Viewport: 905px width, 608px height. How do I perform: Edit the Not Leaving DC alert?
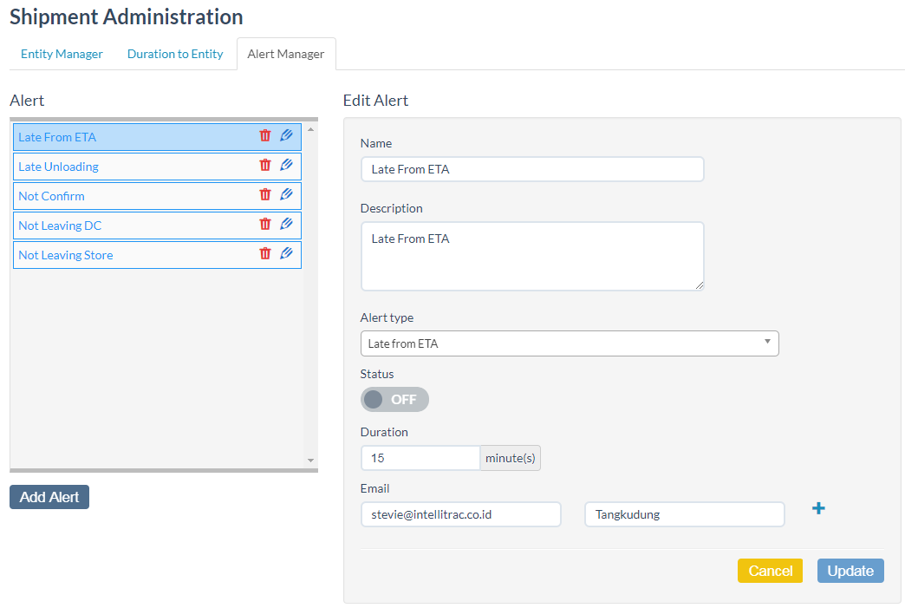pos(286,225)
